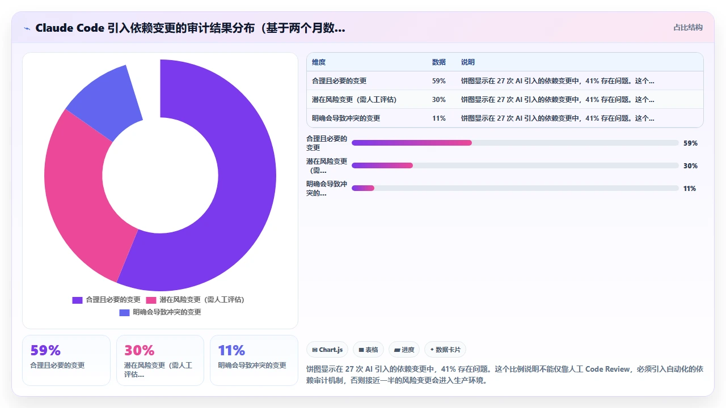726x408 pixels.
Task: Click the 维度 column header
Action: click(x=319, y=62)
